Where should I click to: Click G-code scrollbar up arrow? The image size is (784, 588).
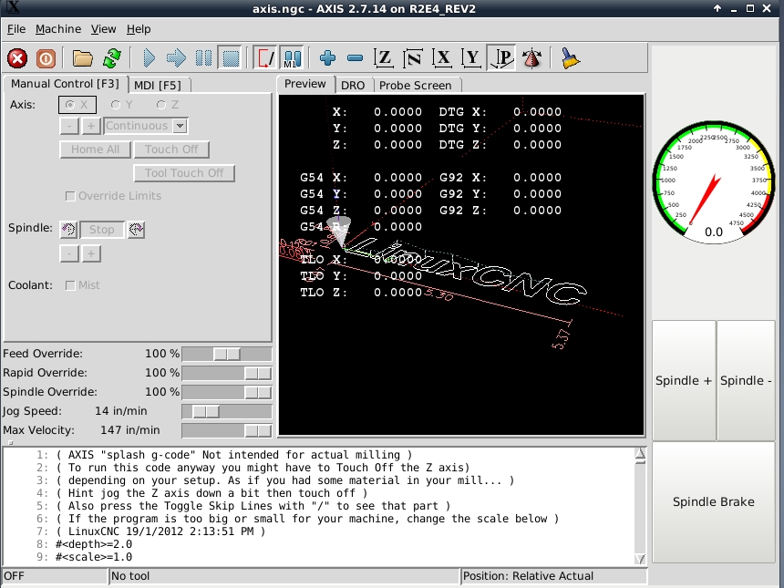point(640,454)
